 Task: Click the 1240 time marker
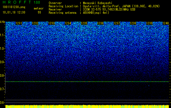click(166, 23)
